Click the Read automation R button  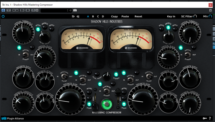[x=13, y=10]
